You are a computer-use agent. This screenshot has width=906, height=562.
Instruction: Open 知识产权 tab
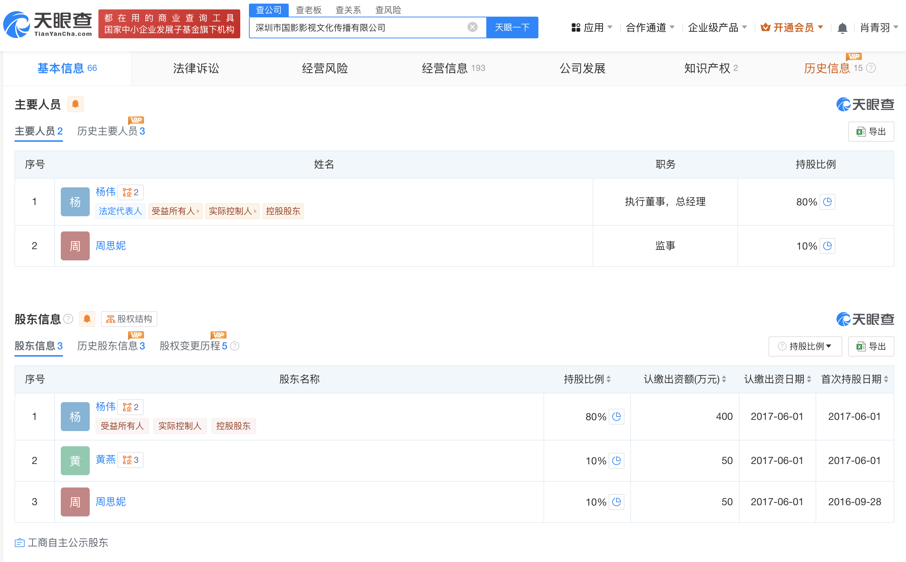(x=711, y=68)
